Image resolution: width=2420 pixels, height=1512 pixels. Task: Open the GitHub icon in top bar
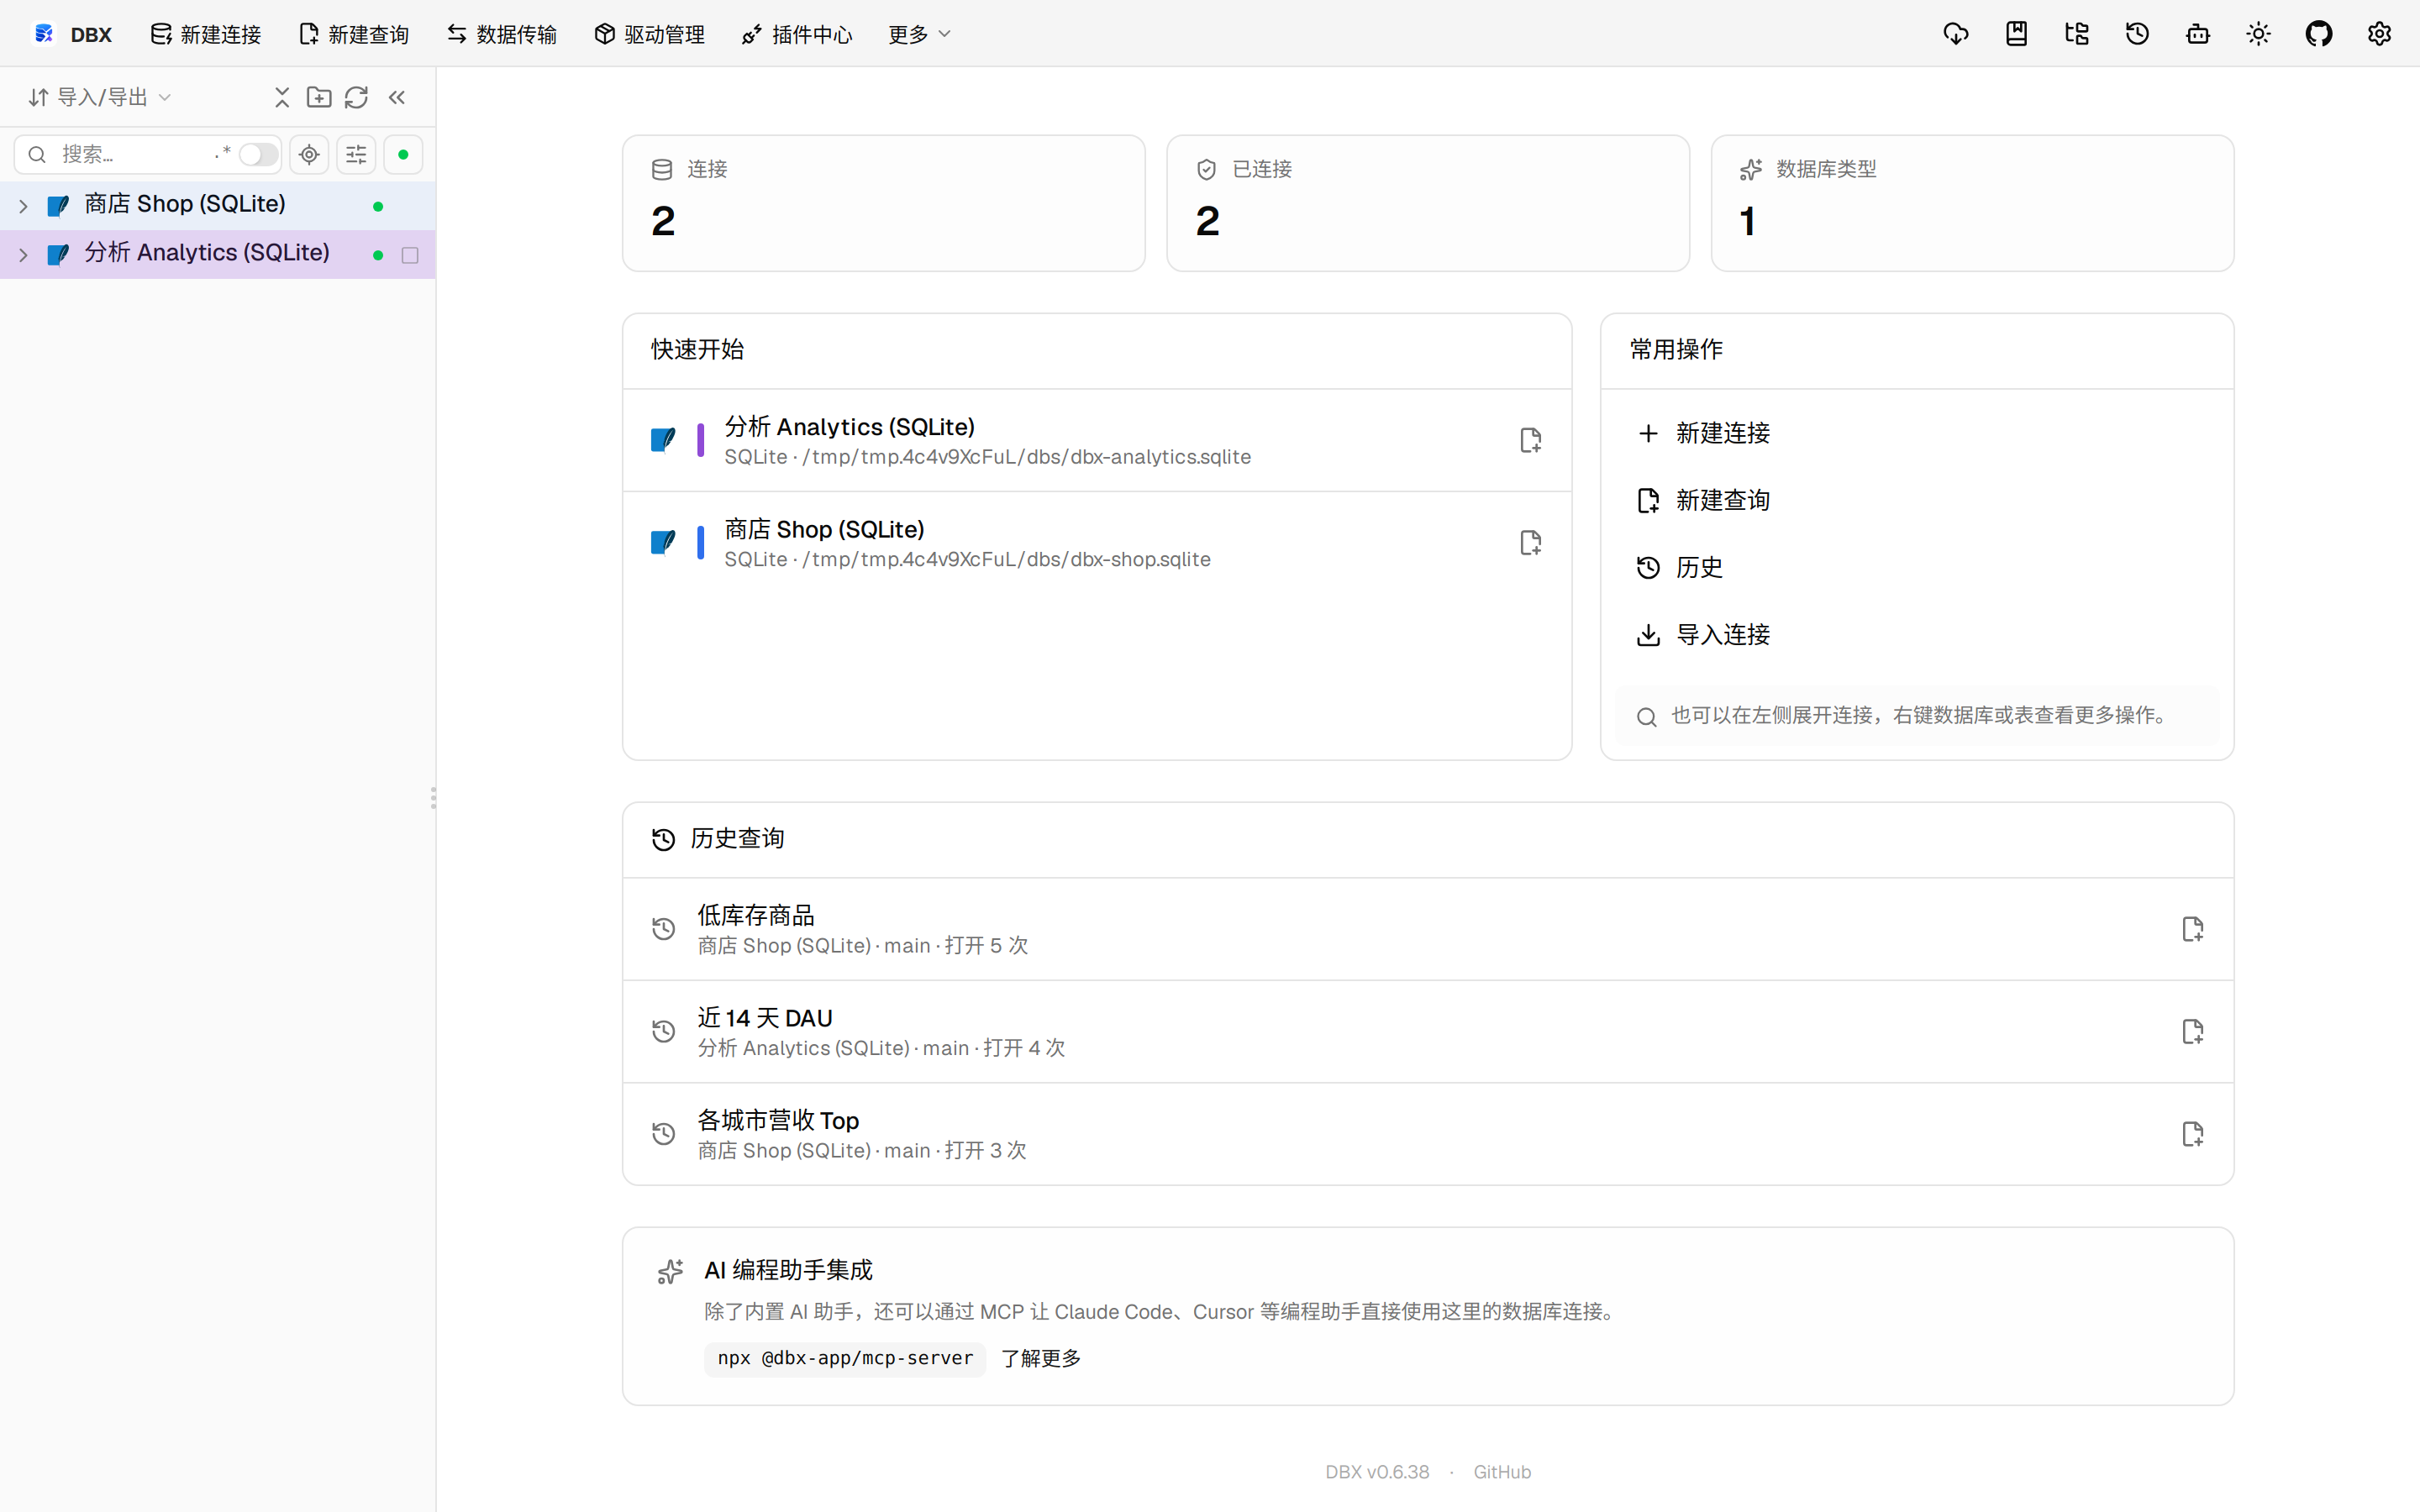click(x=2319, y=34)
